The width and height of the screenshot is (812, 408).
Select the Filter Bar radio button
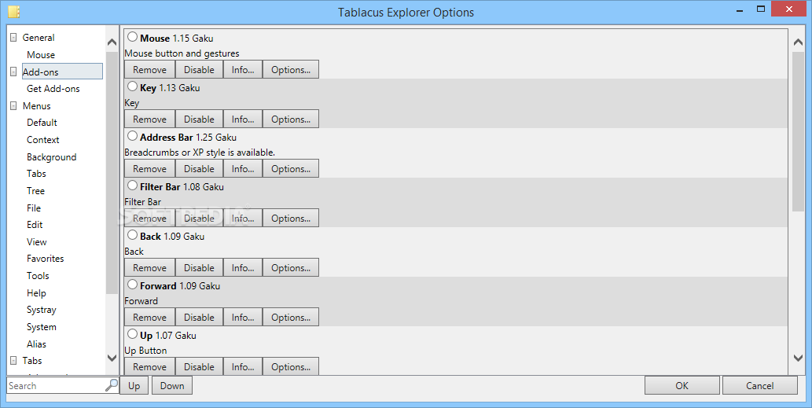click(133, 186)
